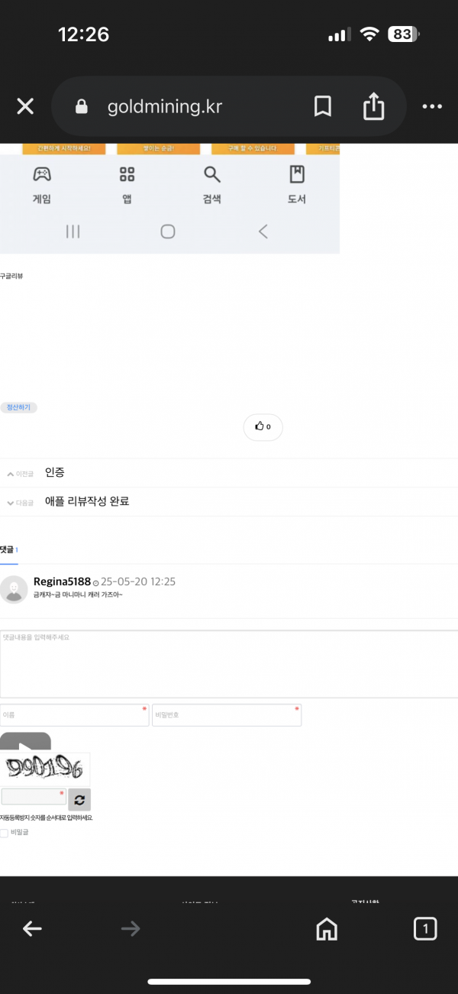Open the tab switcher showing 1

point(425,928)
